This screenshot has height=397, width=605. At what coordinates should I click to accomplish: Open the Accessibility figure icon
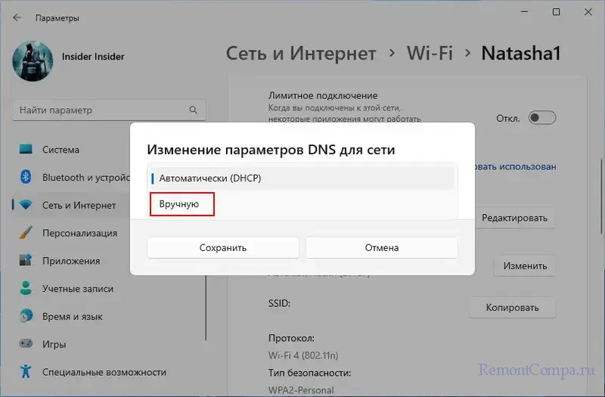tap(26, 371)
